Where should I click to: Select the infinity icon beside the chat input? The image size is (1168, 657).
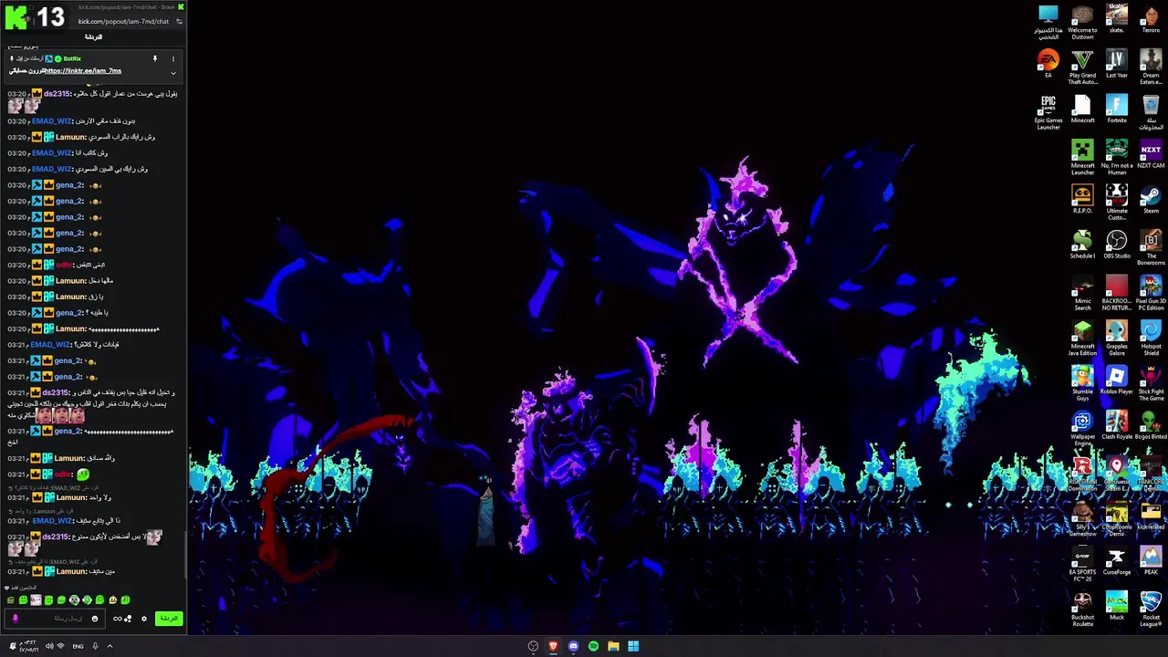[x=117, y=619]
